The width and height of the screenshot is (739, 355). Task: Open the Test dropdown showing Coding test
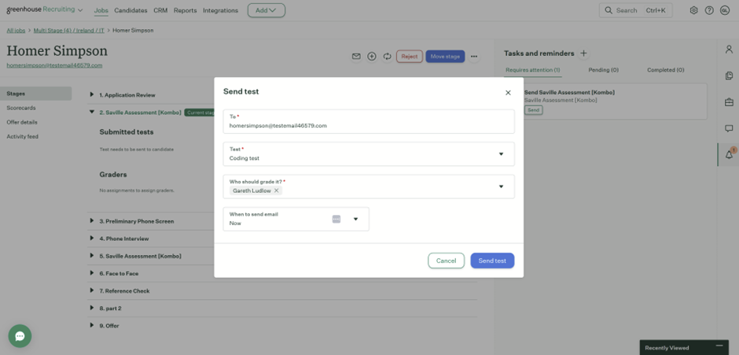501,154
